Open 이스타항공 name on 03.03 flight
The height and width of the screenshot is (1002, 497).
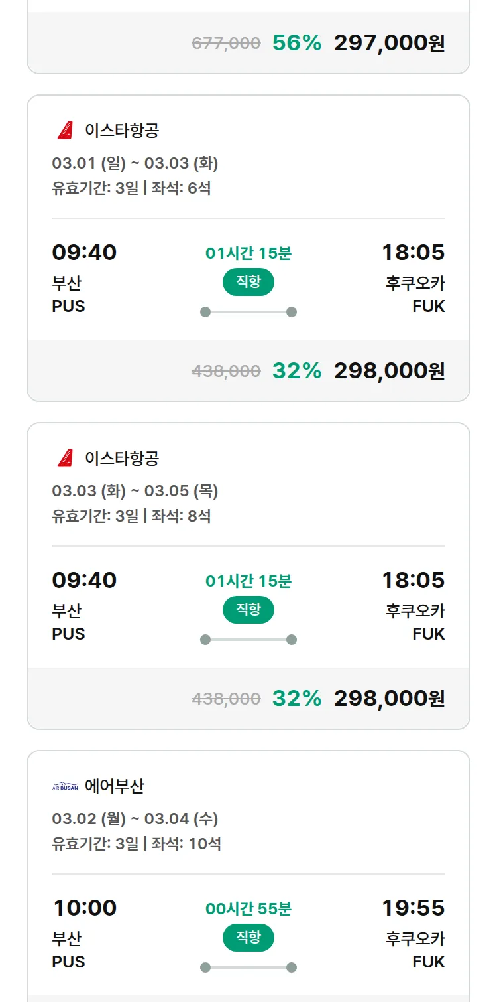tap(122, 458)
